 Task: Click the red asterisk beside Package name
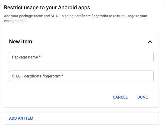pos(40,57)
